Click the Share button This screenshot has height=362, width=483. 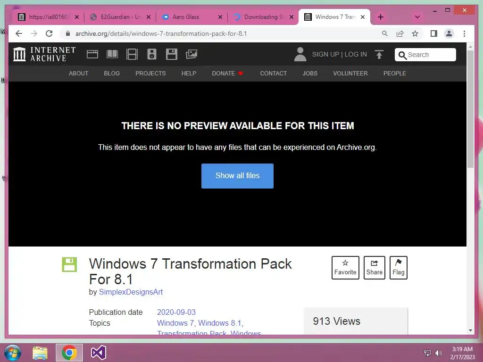point(374,268)
